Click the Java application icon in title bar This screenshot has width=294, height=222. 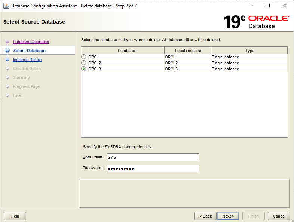[x=6, y=6]
